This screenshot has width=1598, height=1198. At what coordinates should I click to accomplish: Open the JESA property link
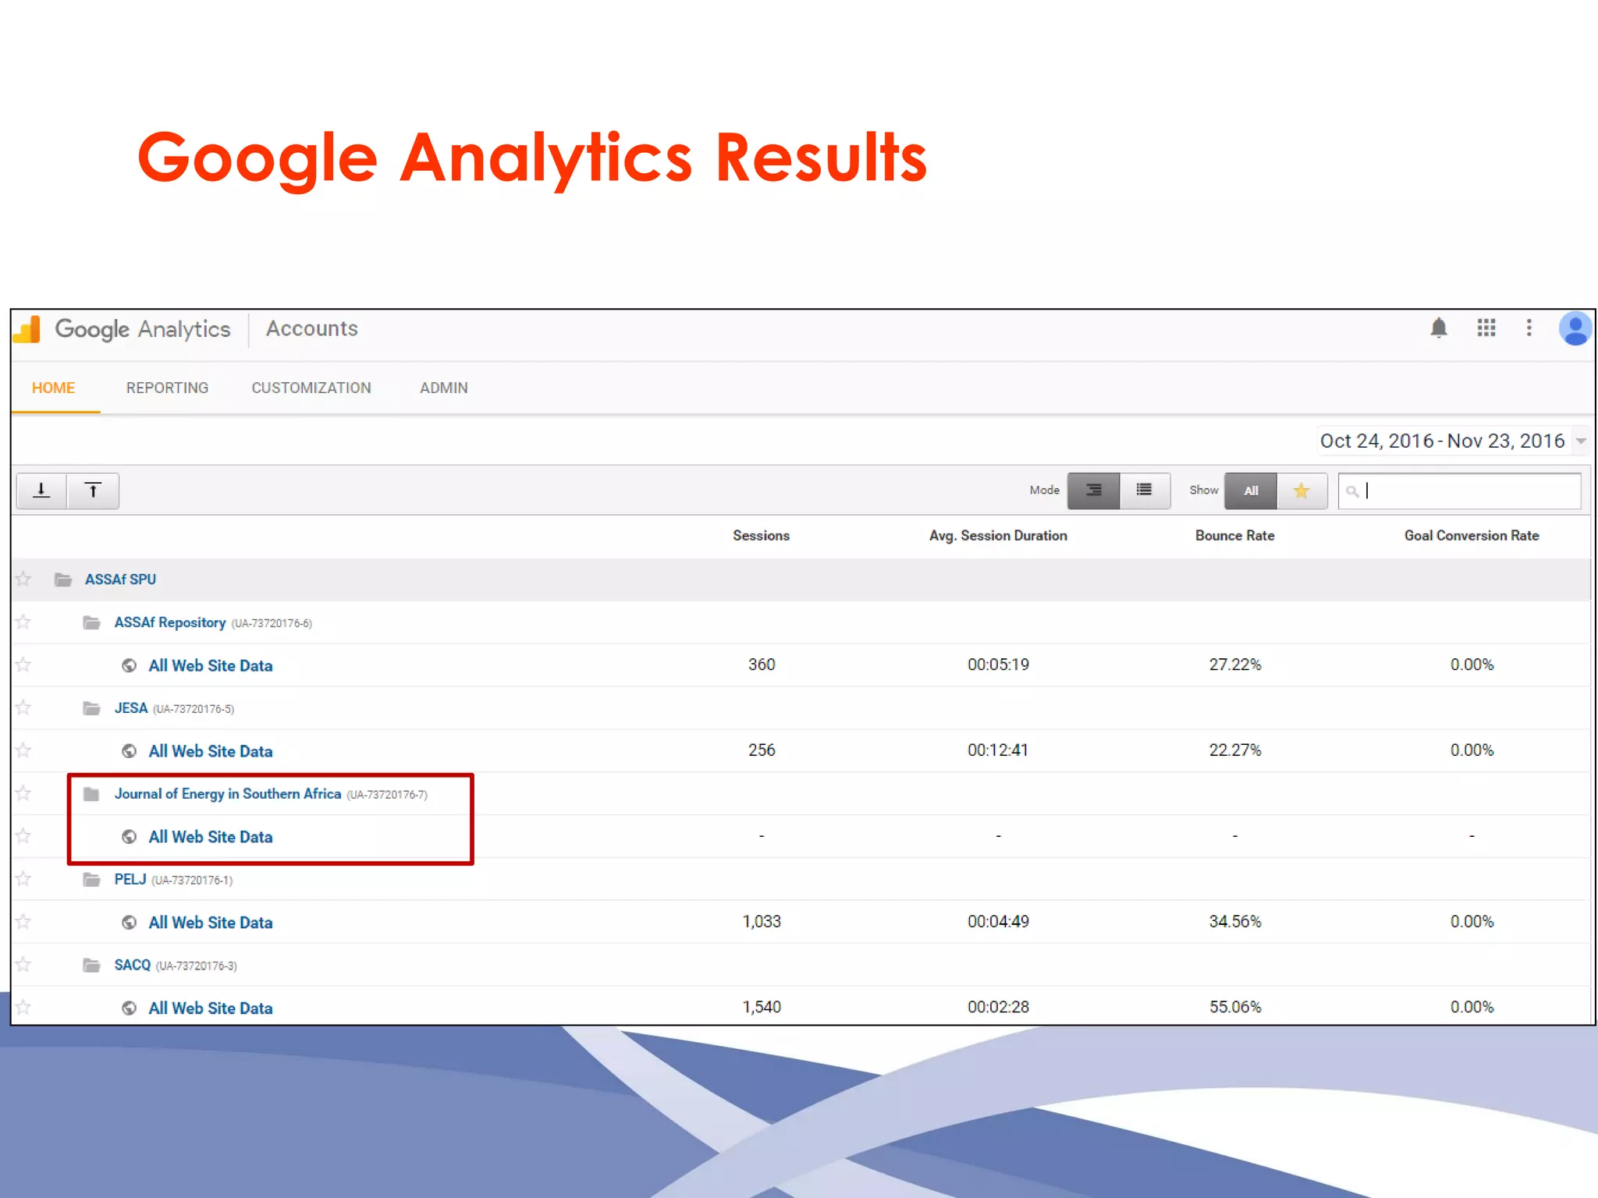(x=130, y=708)
